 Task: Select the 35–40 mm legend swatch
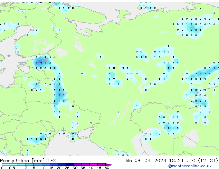(86, 165)
